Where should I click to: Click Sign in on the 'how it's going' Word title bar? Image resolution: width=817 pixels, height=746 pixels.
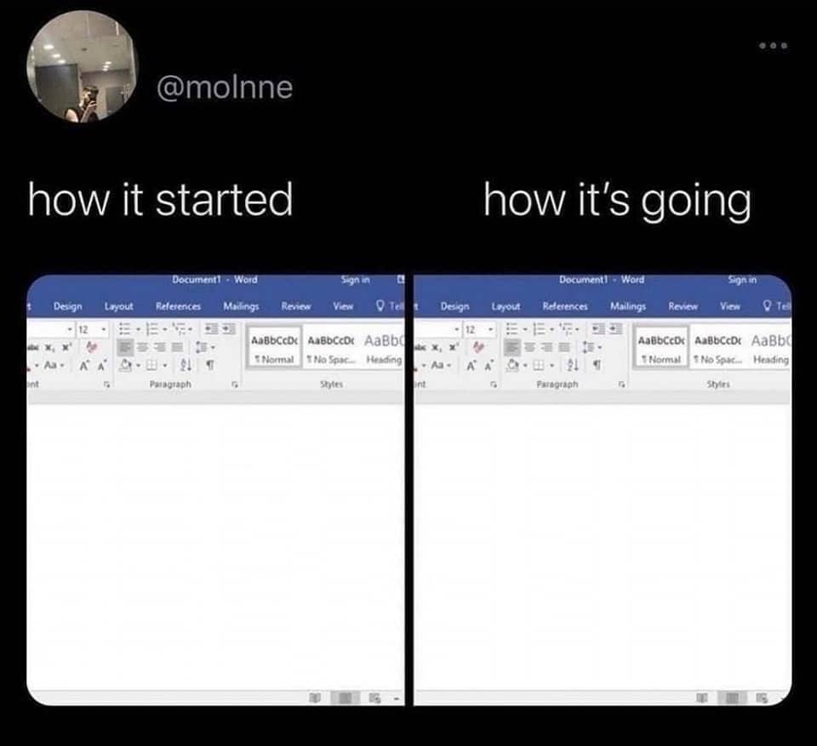742,280
